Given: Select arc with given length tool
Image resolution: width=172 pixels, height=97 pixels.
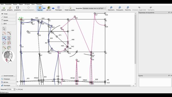Looking at the screenshot, I should pos(9,48).
